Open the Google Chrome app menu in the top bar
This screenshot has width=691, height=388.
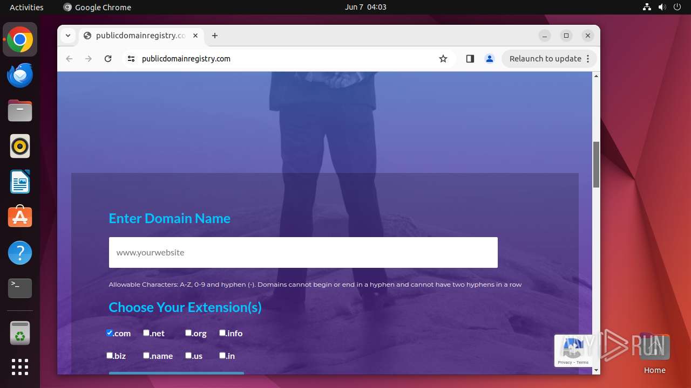click(97, 7)
